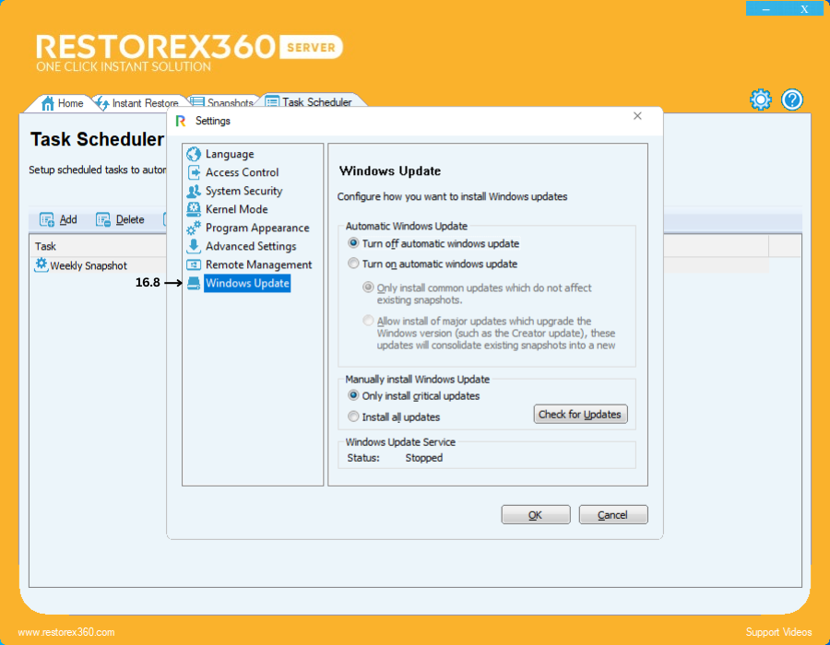830x645 pixels.
Task: Click the Access Control icon
Action: tap(194, 172)
